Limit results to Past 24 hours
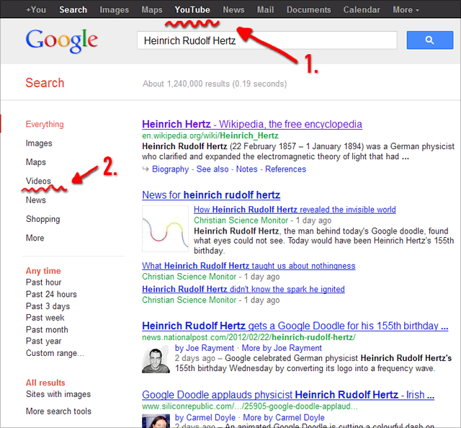 click(51, 294)
